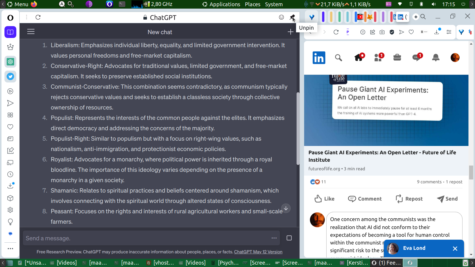Close the Eva Lond chat popup

455,249
